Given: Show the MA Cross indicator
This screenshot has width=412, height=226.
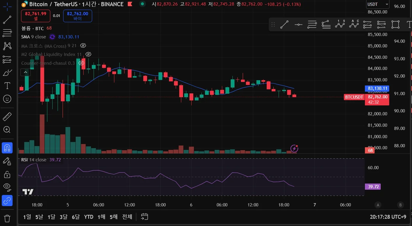Looking at the screenshot, I should click(x=83, y=46).
